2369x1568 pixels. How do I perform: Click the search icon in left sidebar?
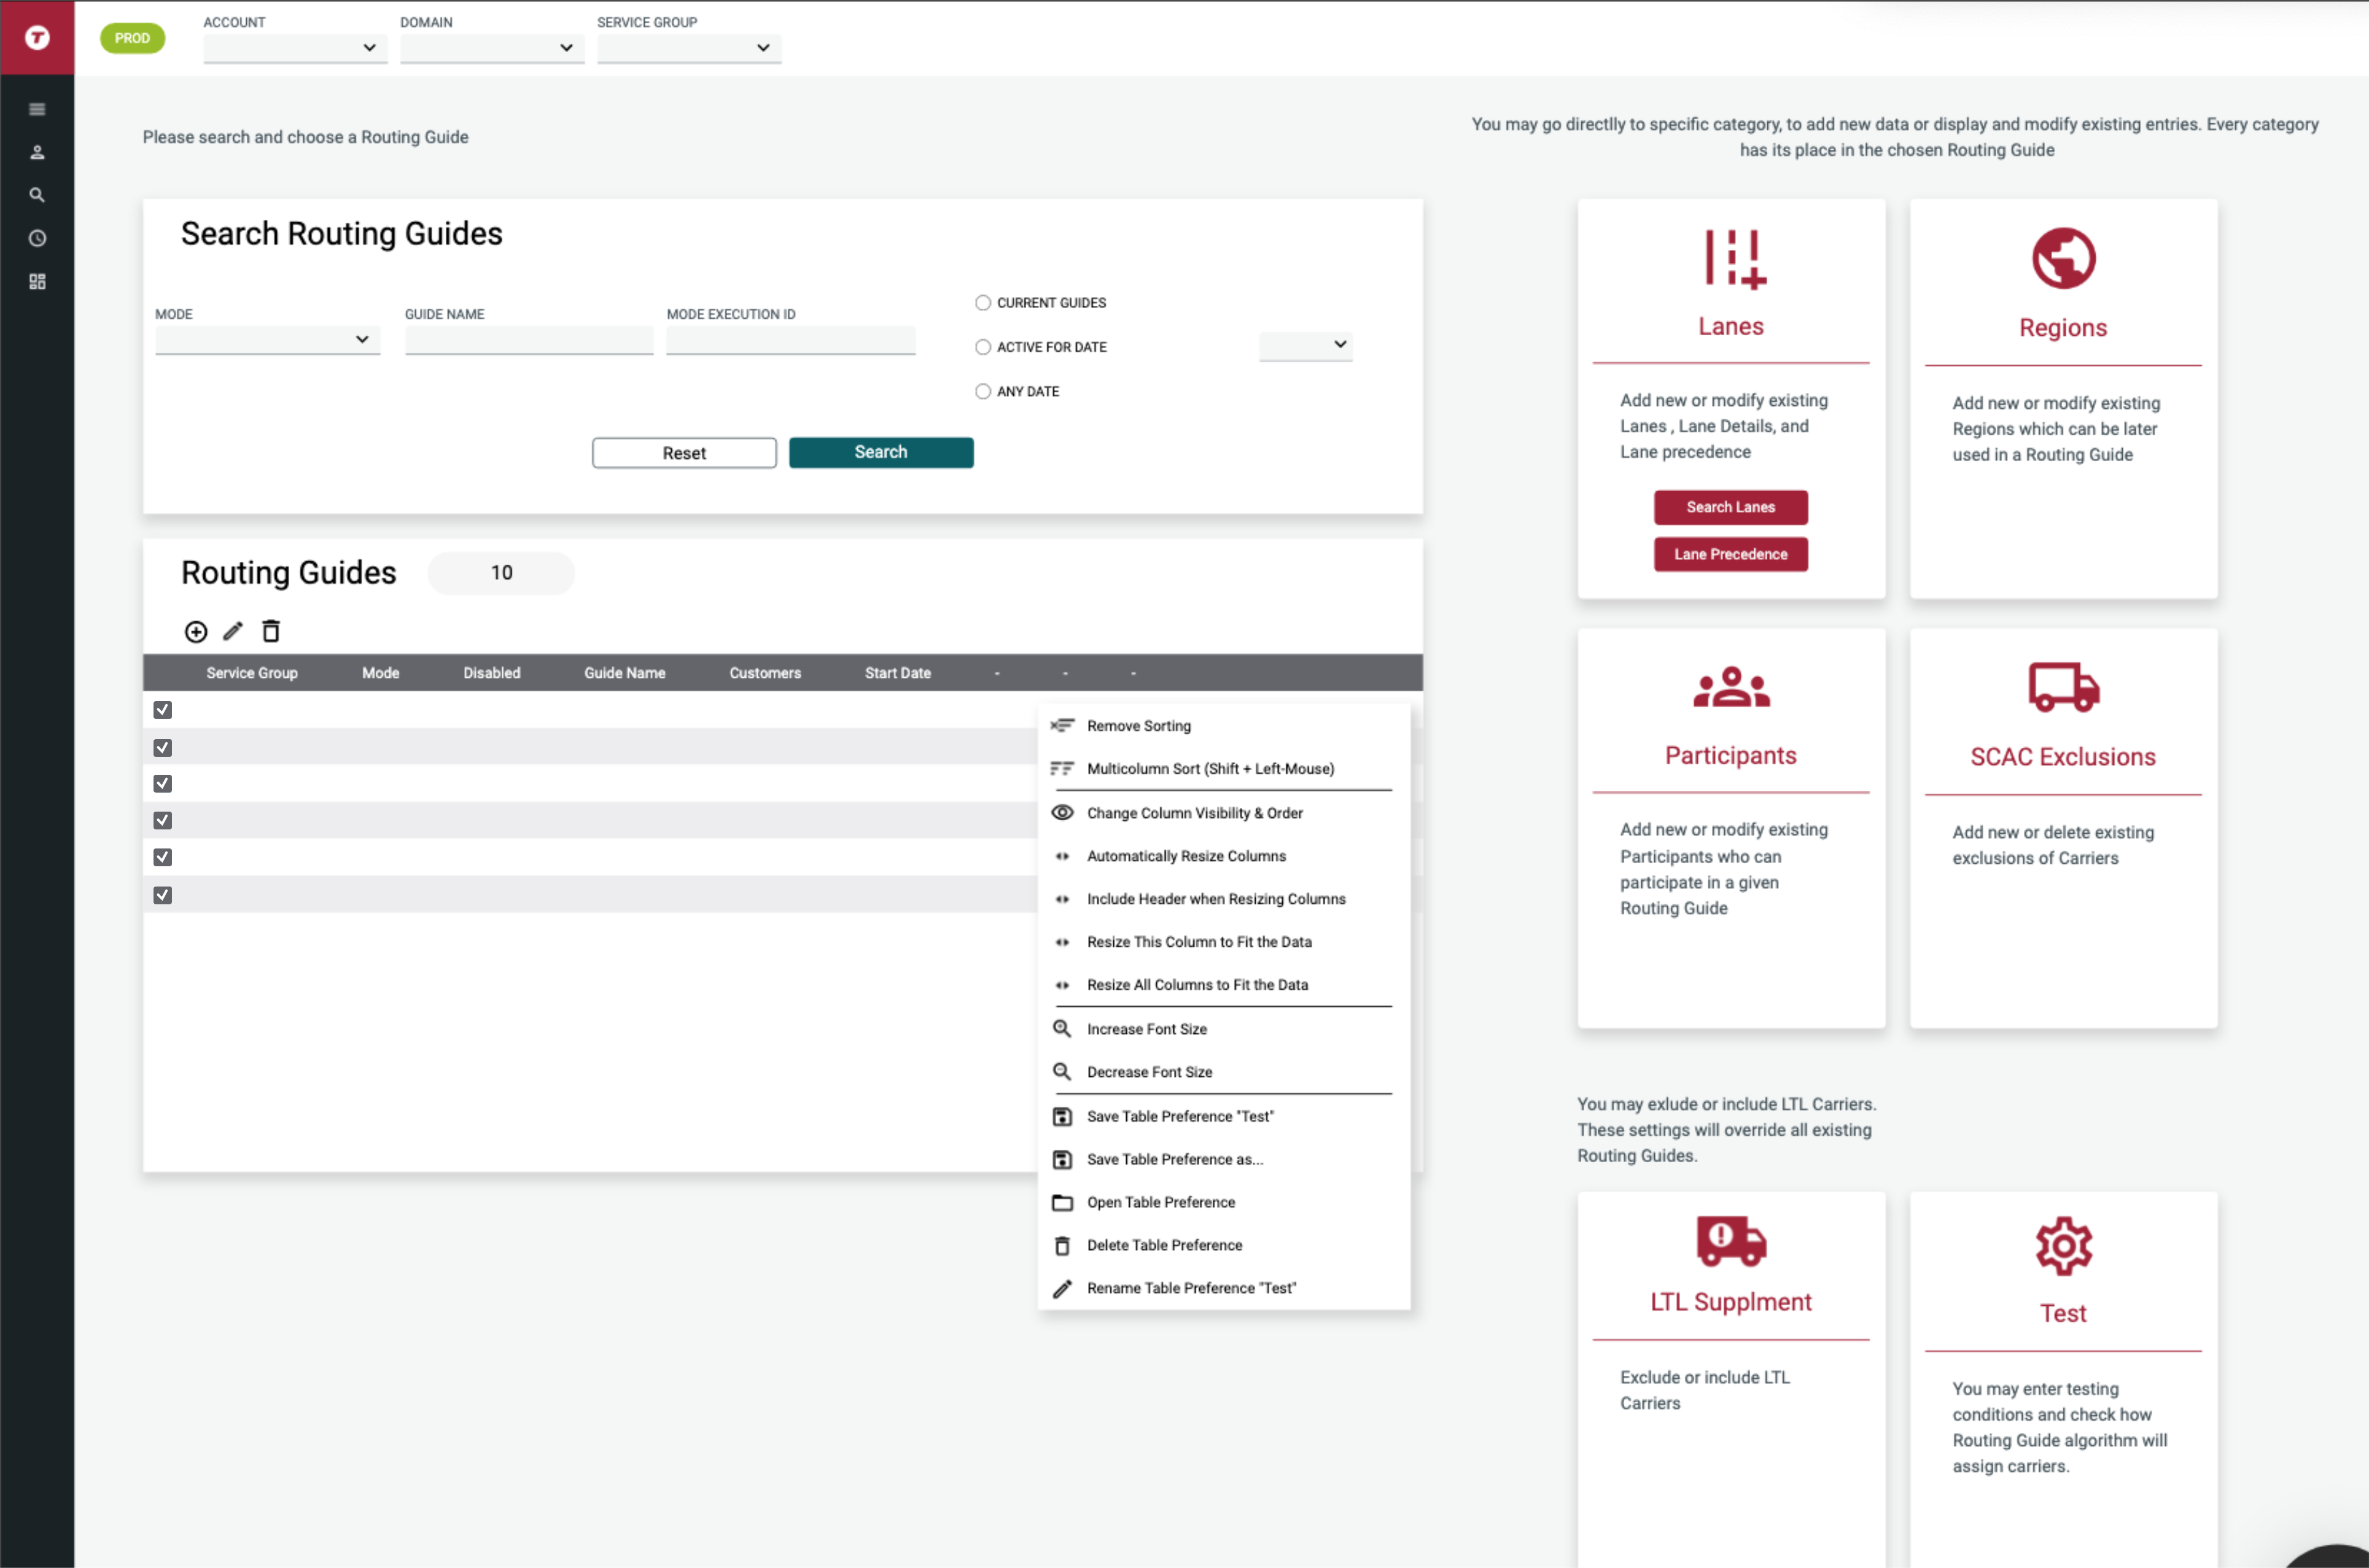(x=37, y=195)
